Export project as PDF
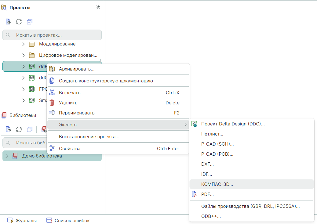 207,194
